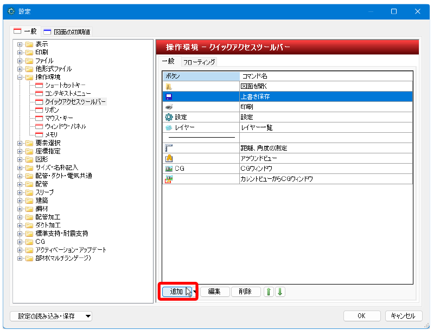Image resolution: width=440 pixels, height=336 pixels.
Task: Expand the スリーブ tree node
Action: [x=20, y=192]
